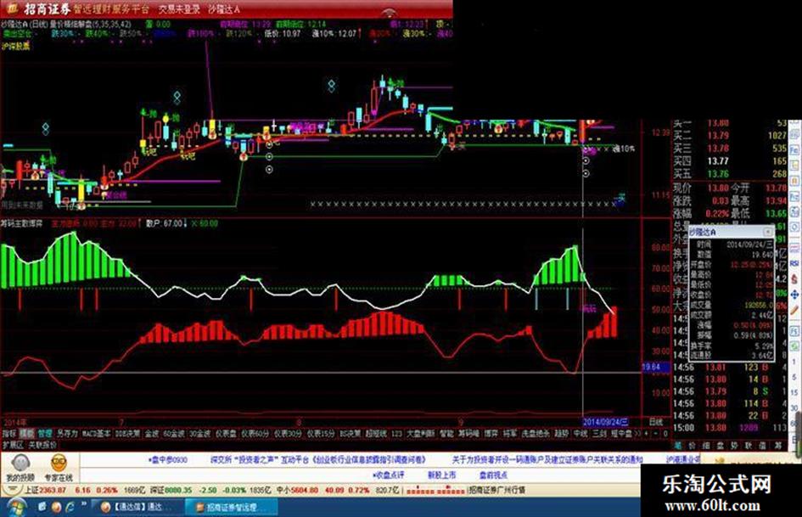Open the 新股上市 link
Viewport: 802px width, 517px height.
coord(442,475)
